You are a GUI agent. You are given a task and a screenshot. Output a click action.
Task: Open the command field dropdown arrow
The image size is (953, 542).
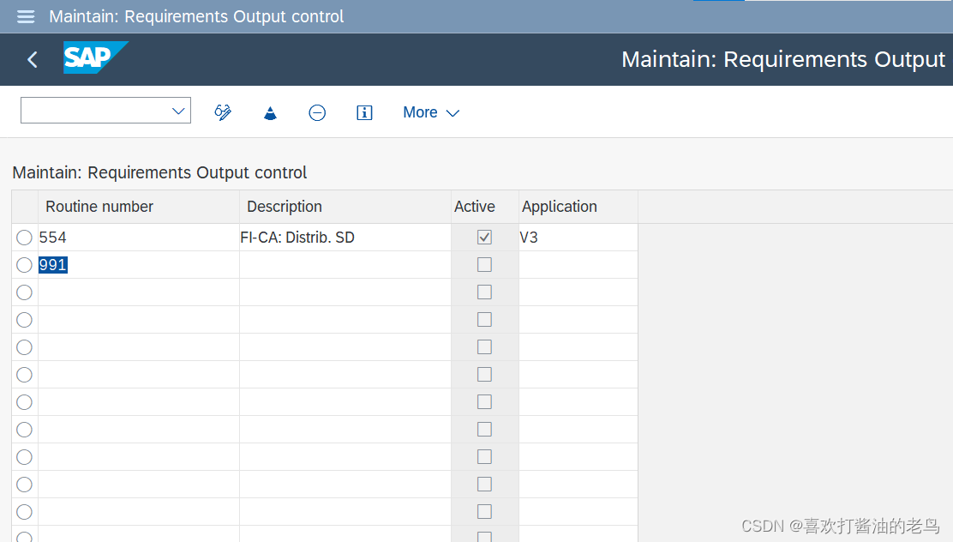(x=178, y=110)
